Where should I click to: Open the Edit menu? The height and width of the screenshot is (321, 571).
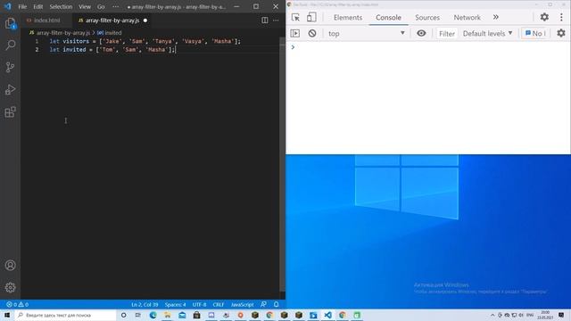point(37,6)
